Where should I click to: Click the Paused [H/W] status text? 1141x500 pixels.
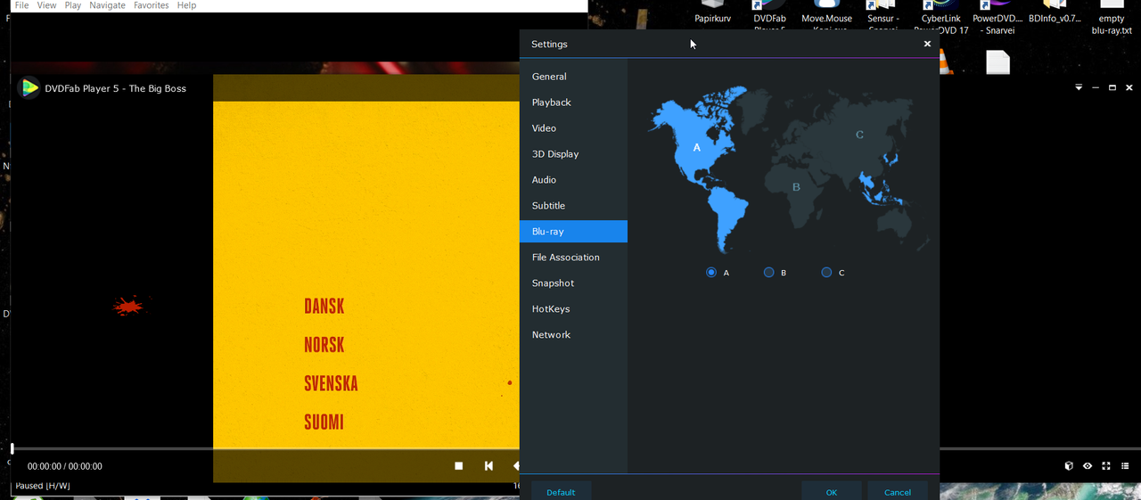point(43,486)
